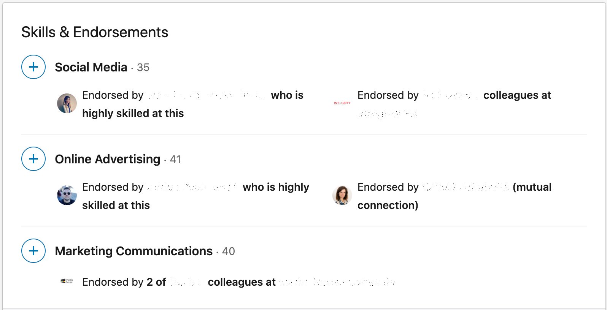Open the Online Advertising skill title
Screen dimensions: 607x310
coord(108,159)
